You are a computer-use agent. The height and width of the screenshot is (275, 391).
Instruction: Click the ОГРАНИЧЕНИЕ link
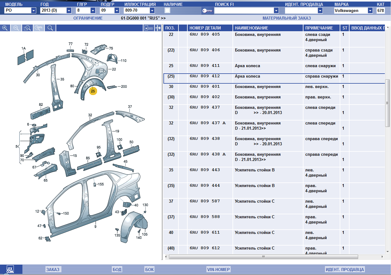88,18
